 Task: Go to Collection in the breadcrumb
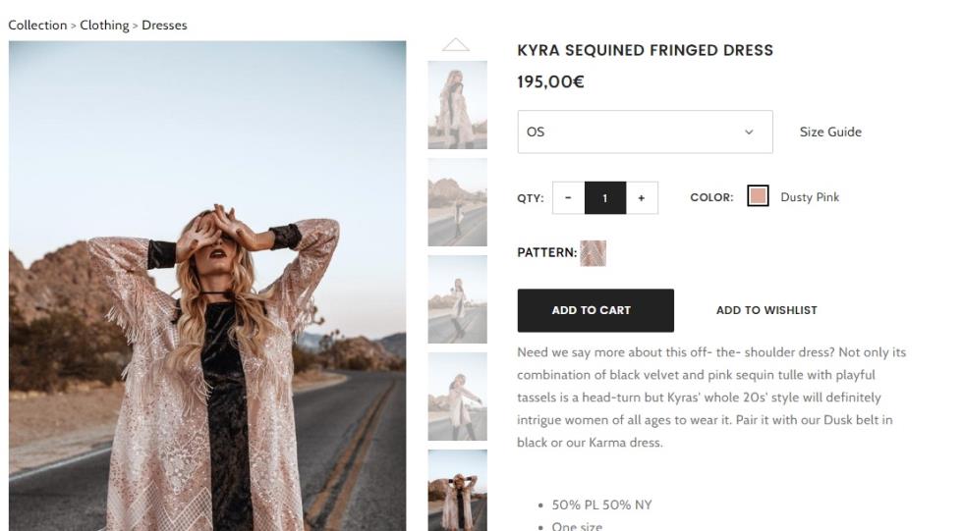(x=37, y=26)
